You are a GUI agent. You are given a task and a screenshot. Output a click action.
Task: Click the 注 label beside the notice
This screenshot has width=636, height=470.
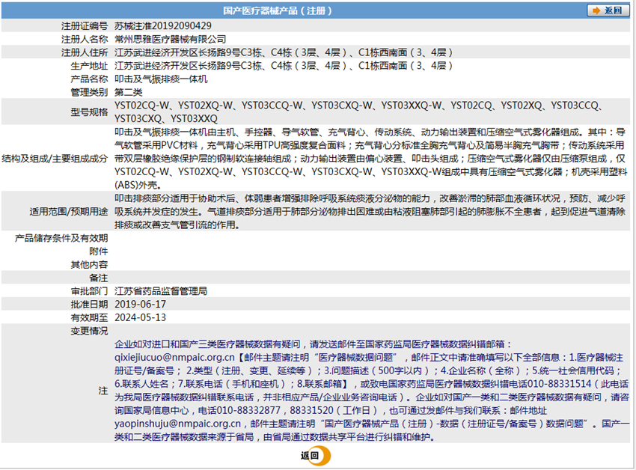click(103, 391)
